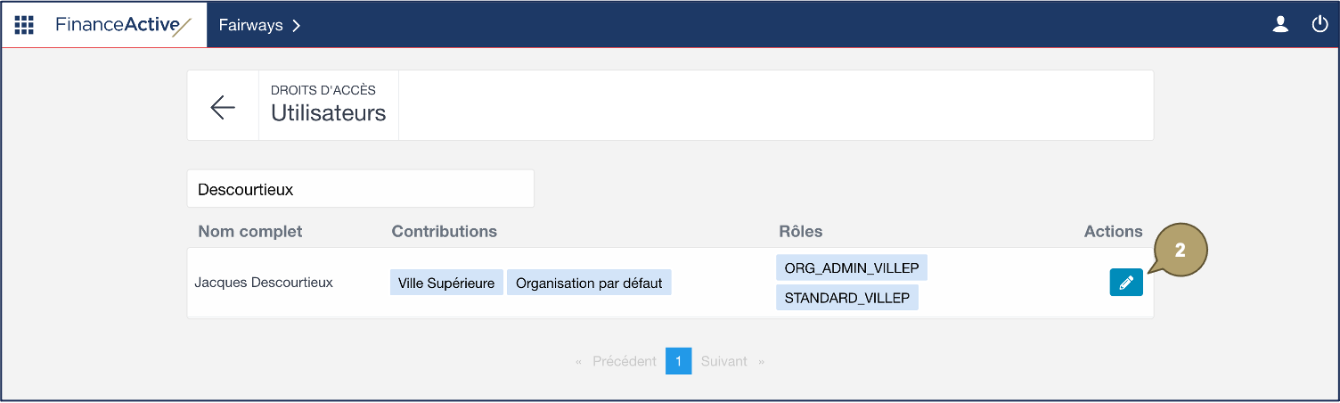Click the Jacques Descourtieux name
The image size is (1340, 403).
point(264,283)
